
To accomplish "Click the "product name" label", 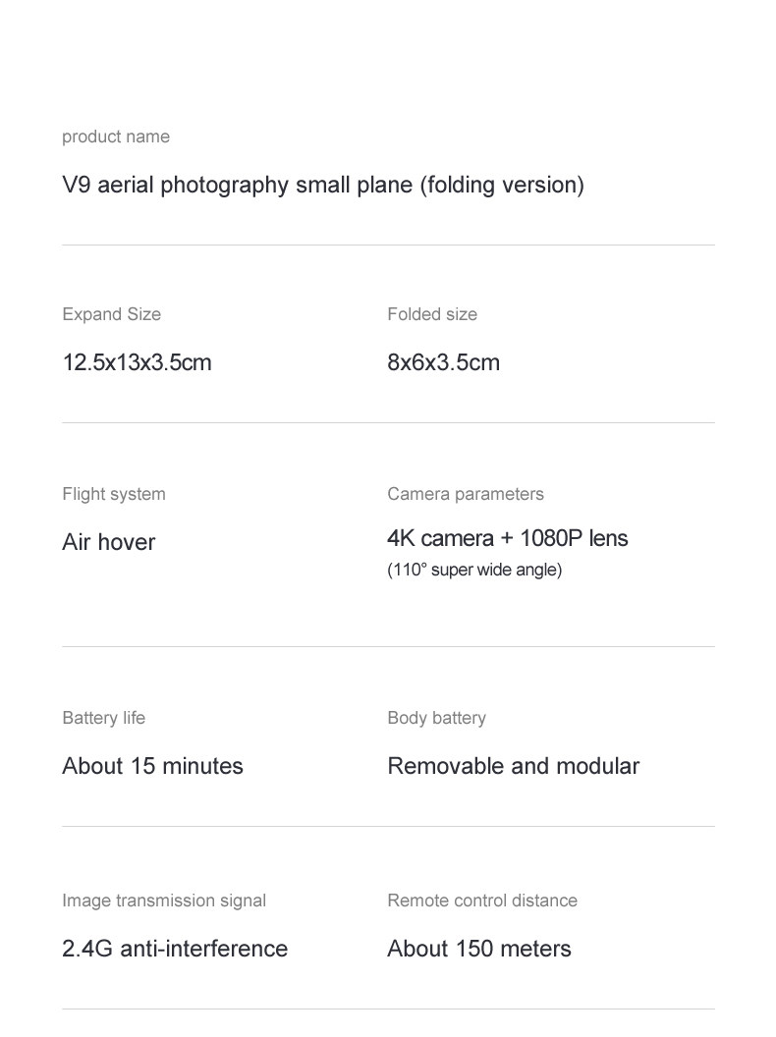I will [116, 136].
